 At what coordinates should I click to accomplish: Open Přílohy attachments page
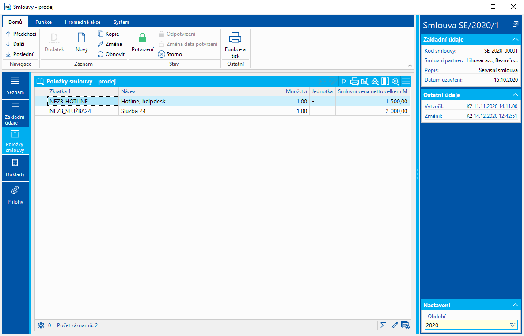pos(15,196)
